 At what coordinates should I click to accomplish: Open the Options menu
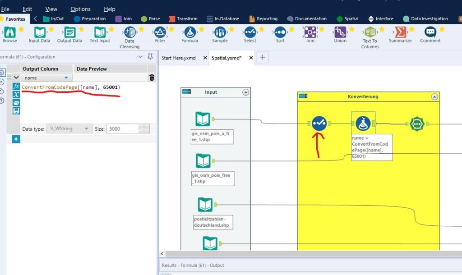(x=80, y=9)
